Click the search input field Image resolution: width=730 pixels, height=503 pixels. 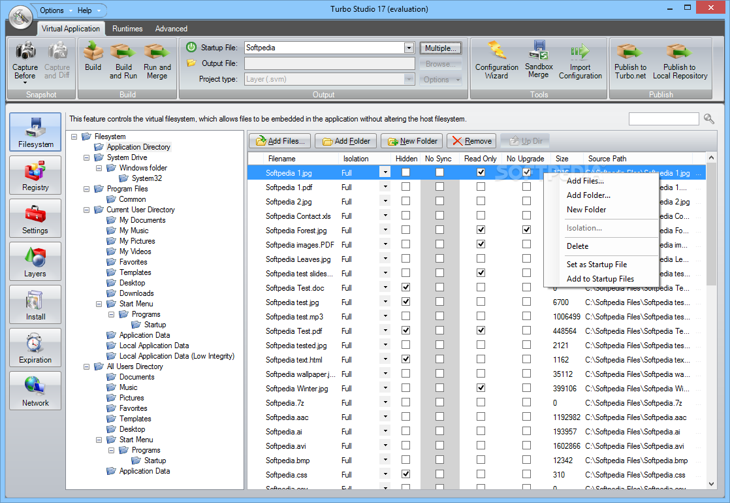[663, 120]
